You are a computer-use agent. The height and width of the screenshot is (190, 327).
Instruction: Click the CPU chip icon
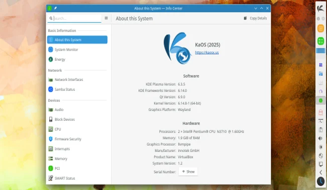51,129
